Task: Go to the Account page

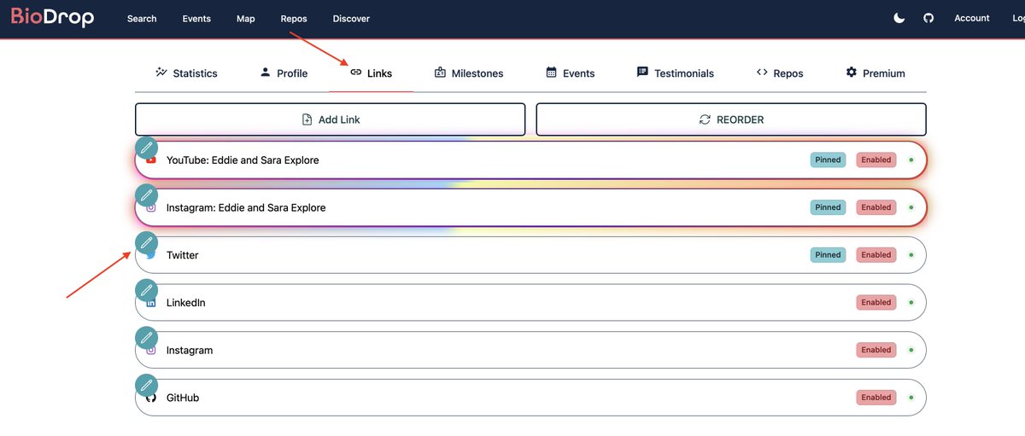Action: click(972, 18)
